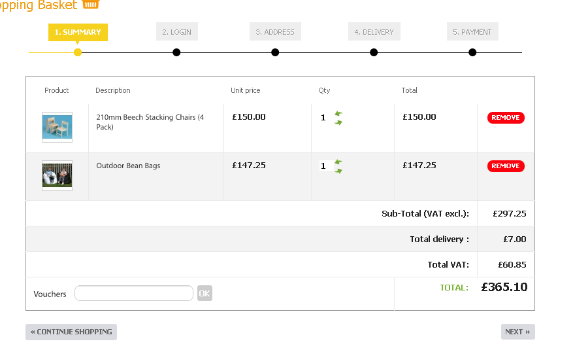Click lower green quantity arrow for Outdoor Bean Bags
The height and width of the screenshot is (352, 573).
pos(338,171)
